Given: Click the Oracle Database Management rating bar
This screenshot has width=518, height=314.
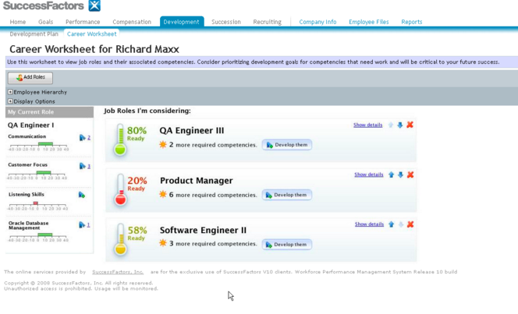Looking at the screenshot, I should tap(44, 235).
